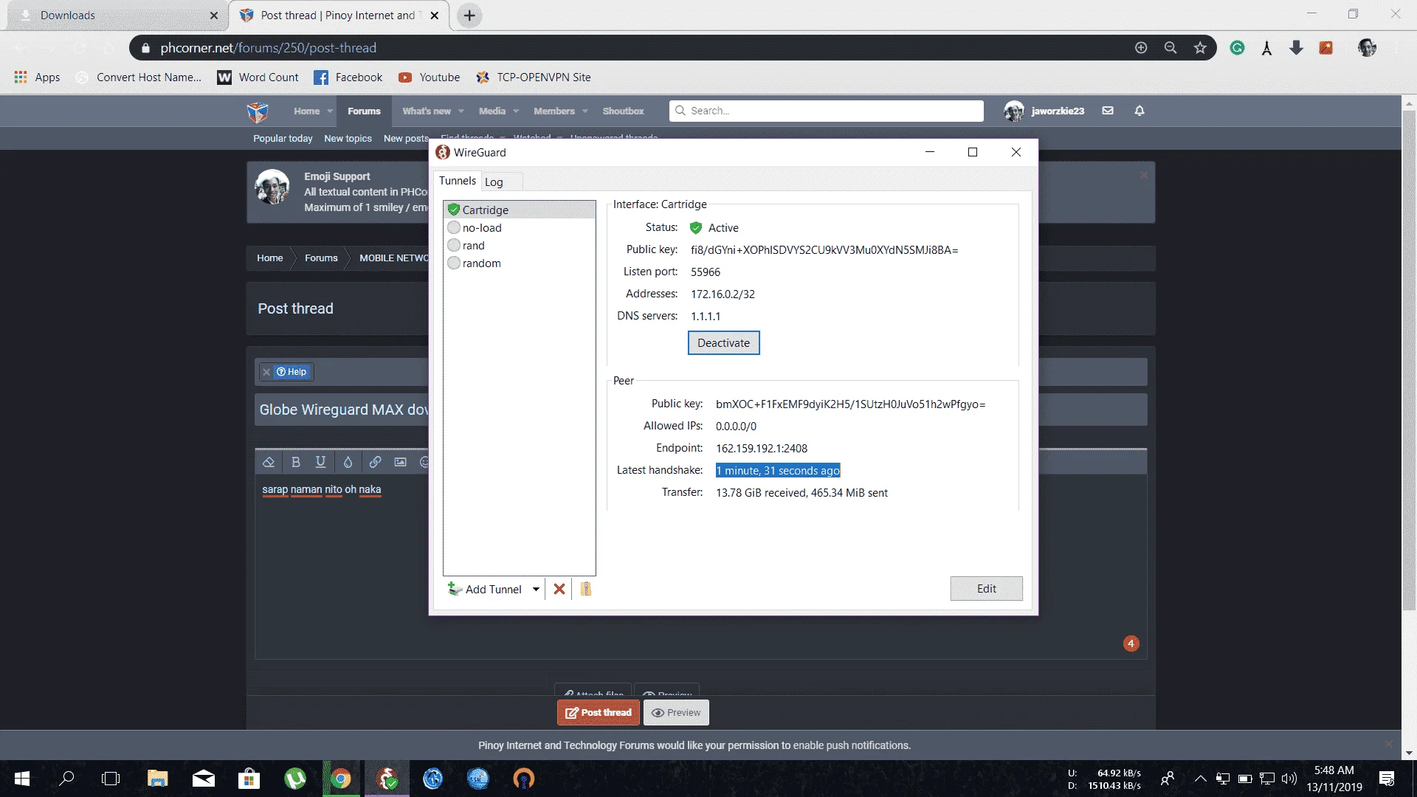Screen dimensions: 1417x797
Task: Click the PHCorner logo icon
Action: (257, 111)
